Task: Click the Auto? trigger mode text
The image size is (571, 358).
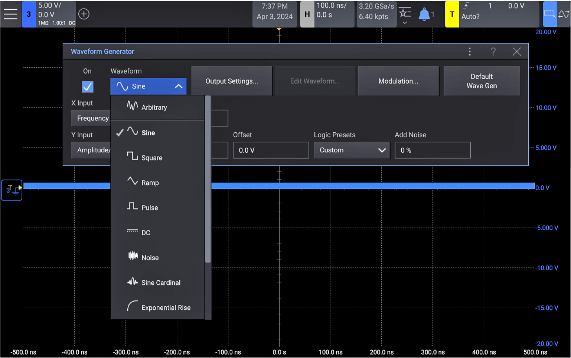Action: (x=470, y=17)
